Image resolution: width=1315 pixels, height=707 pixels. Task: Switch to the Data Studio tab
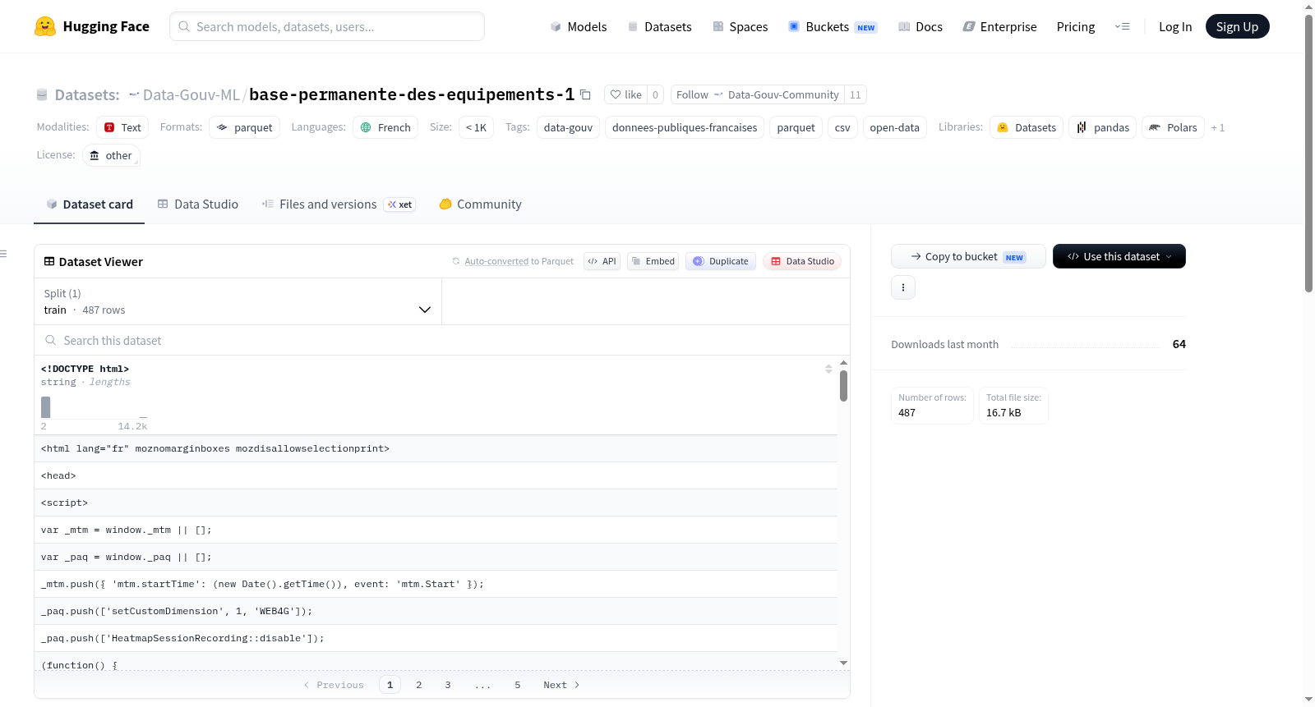pyautogui.click(x=198, y=204)
